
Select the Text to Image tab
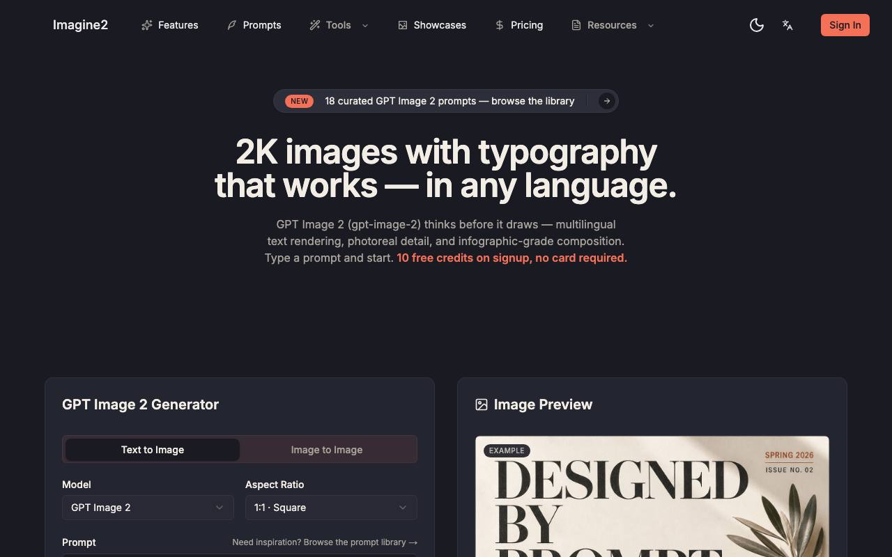[x=153, y=450]
